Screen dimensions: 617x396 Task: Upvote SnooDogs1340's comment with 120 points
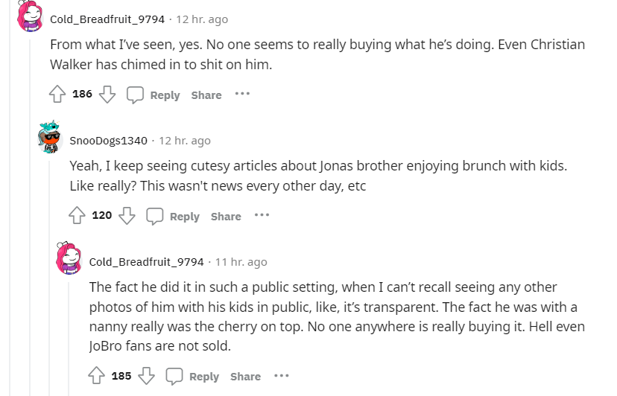click(77, 216)
